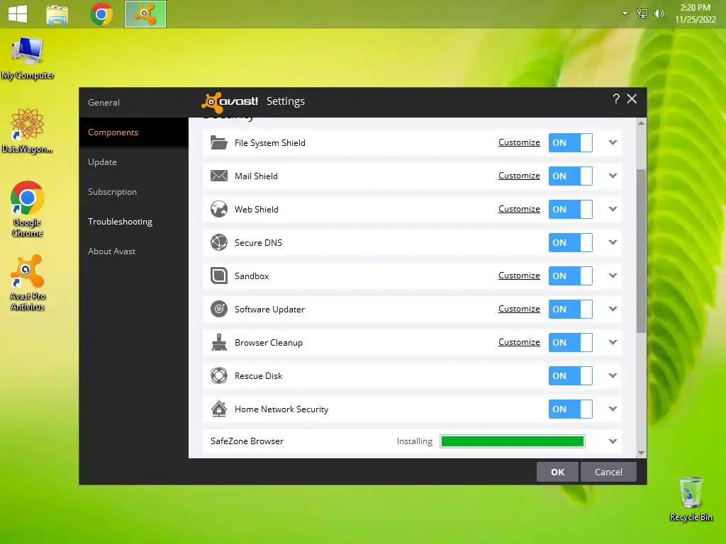Click the Sandbox icon

click(x=218, y=276)
